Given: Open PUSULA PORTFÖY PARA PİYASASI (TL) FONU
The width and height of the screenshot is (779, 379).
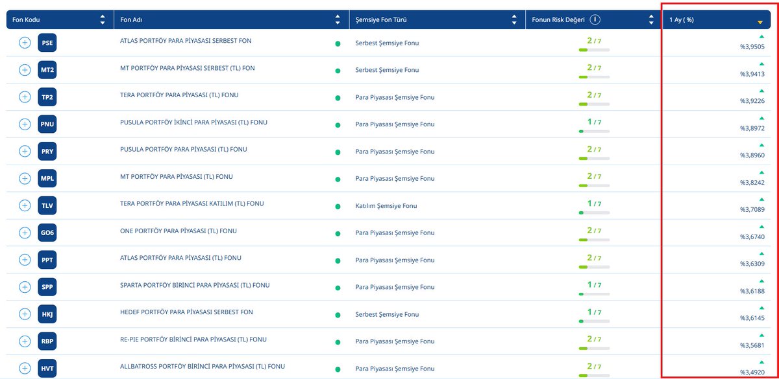Looking at the screenshot, I should pos(184,149).
